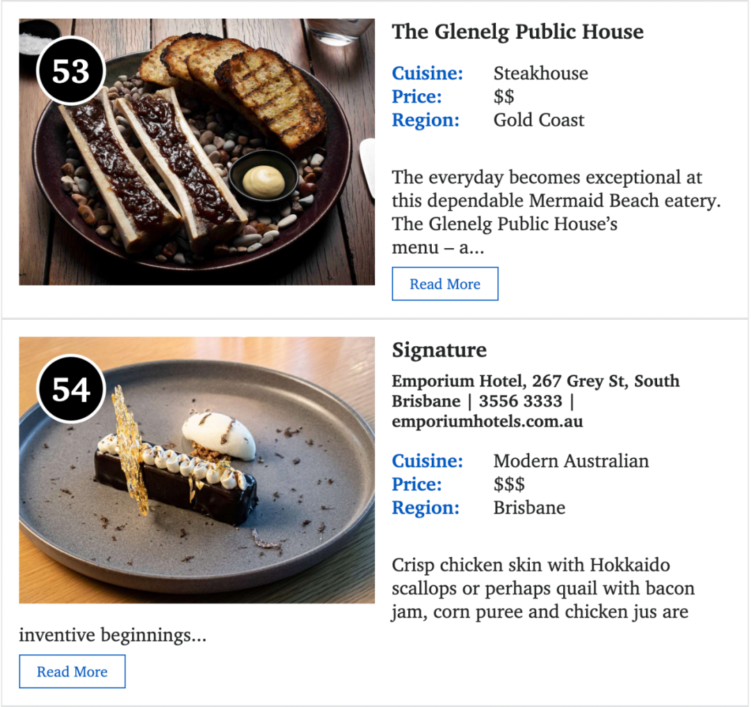The width and height of the screenshot is (751, 707).
Task: Click the number 54 ranking badge
Action: 71,389
